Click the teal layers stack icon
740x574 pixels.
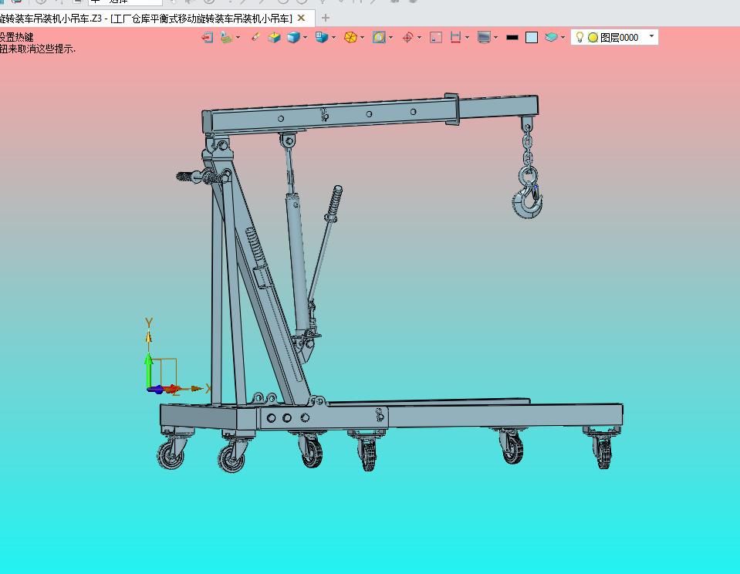(551, 37)
